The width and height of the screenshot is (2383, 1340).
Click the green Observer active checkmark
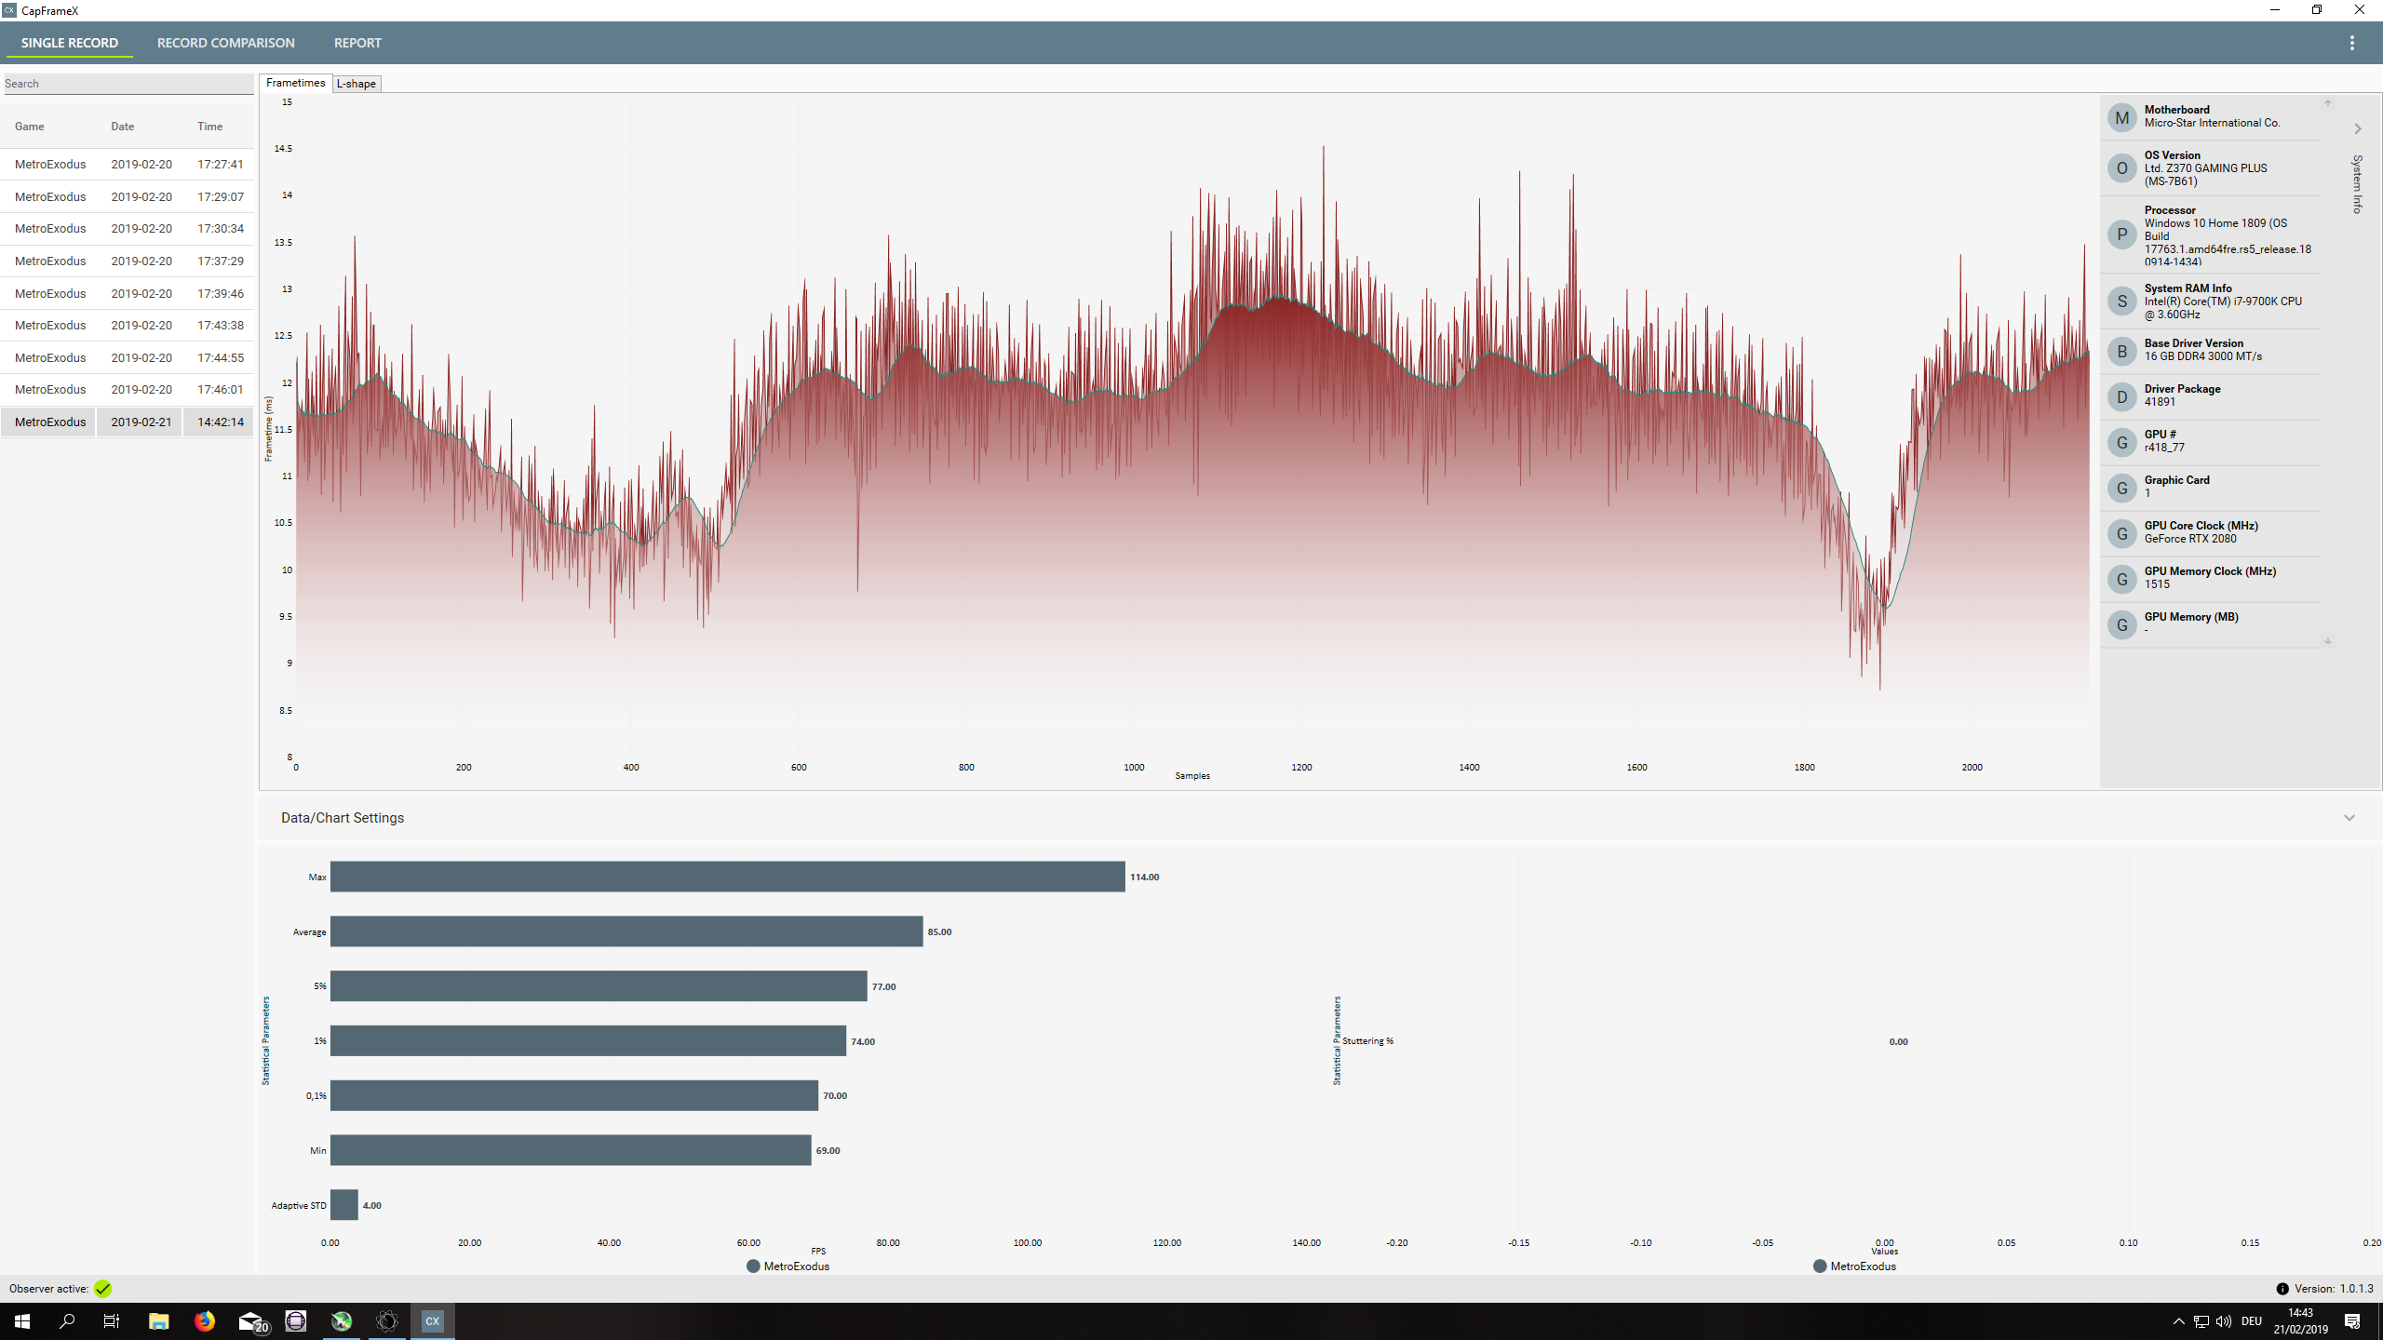pyautogui.click(x=102, y=1289)
